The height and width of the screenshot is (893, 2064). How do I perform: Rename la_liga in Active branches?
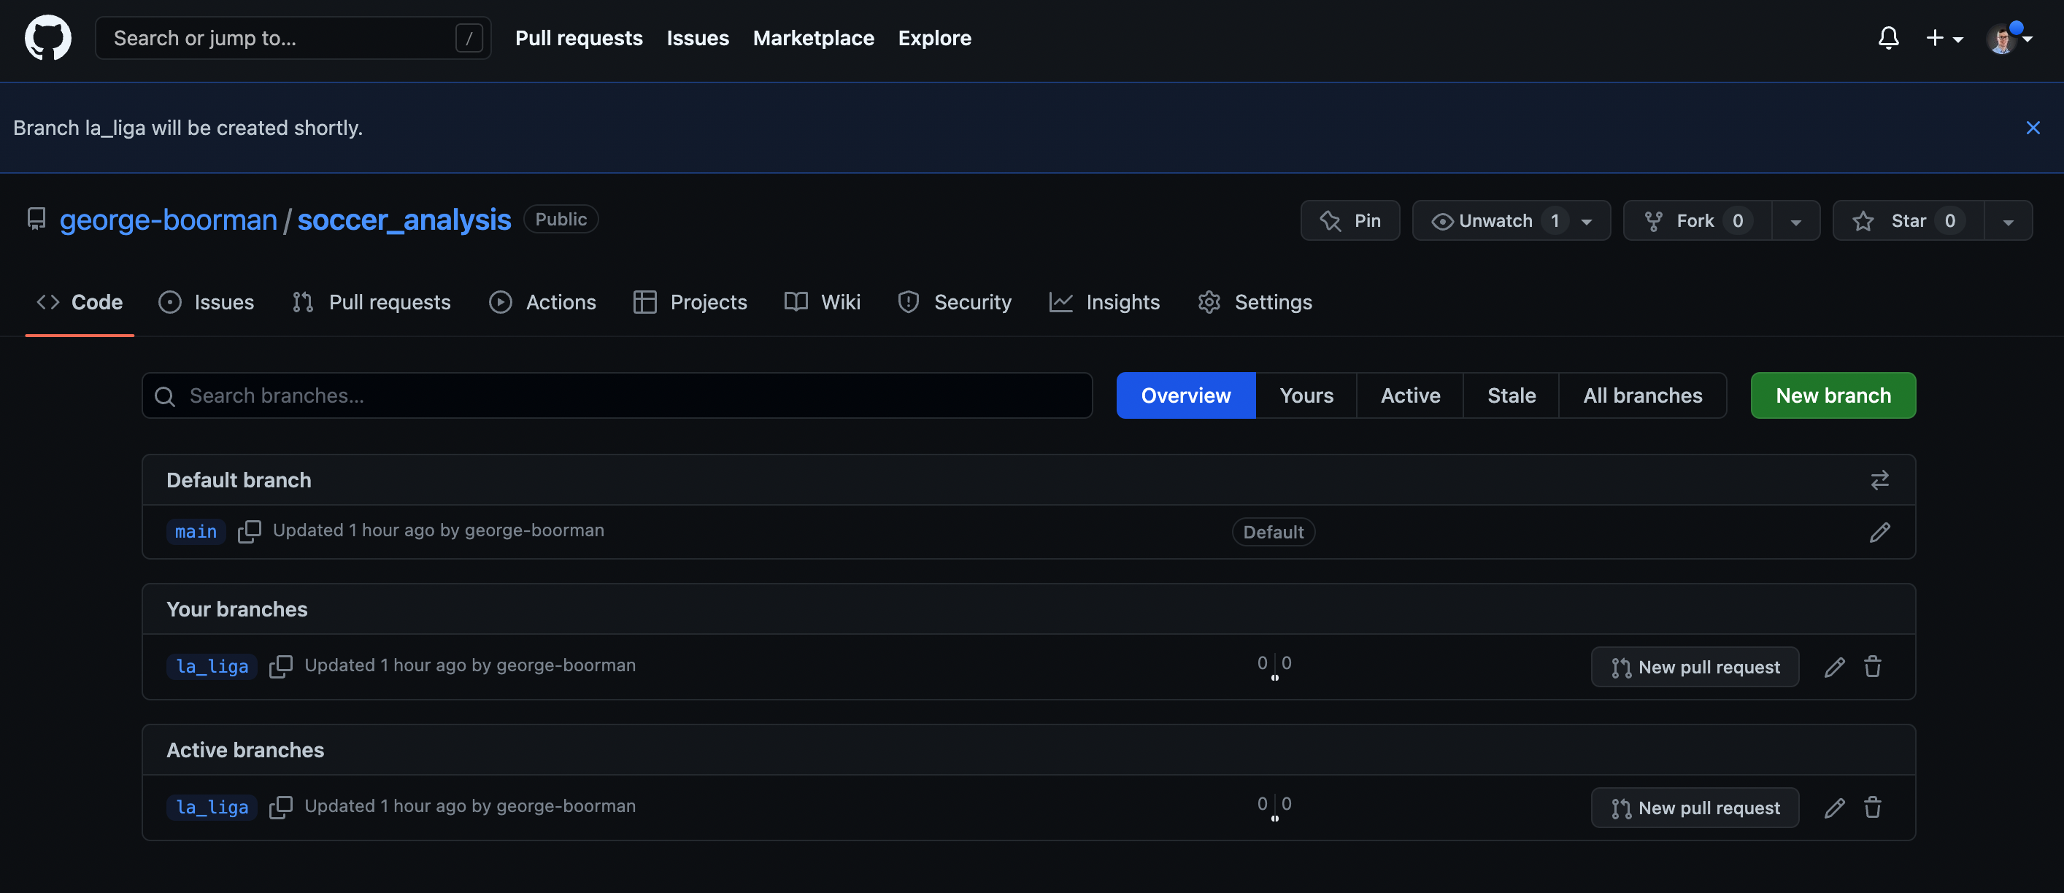click(x=1835, y=808)
